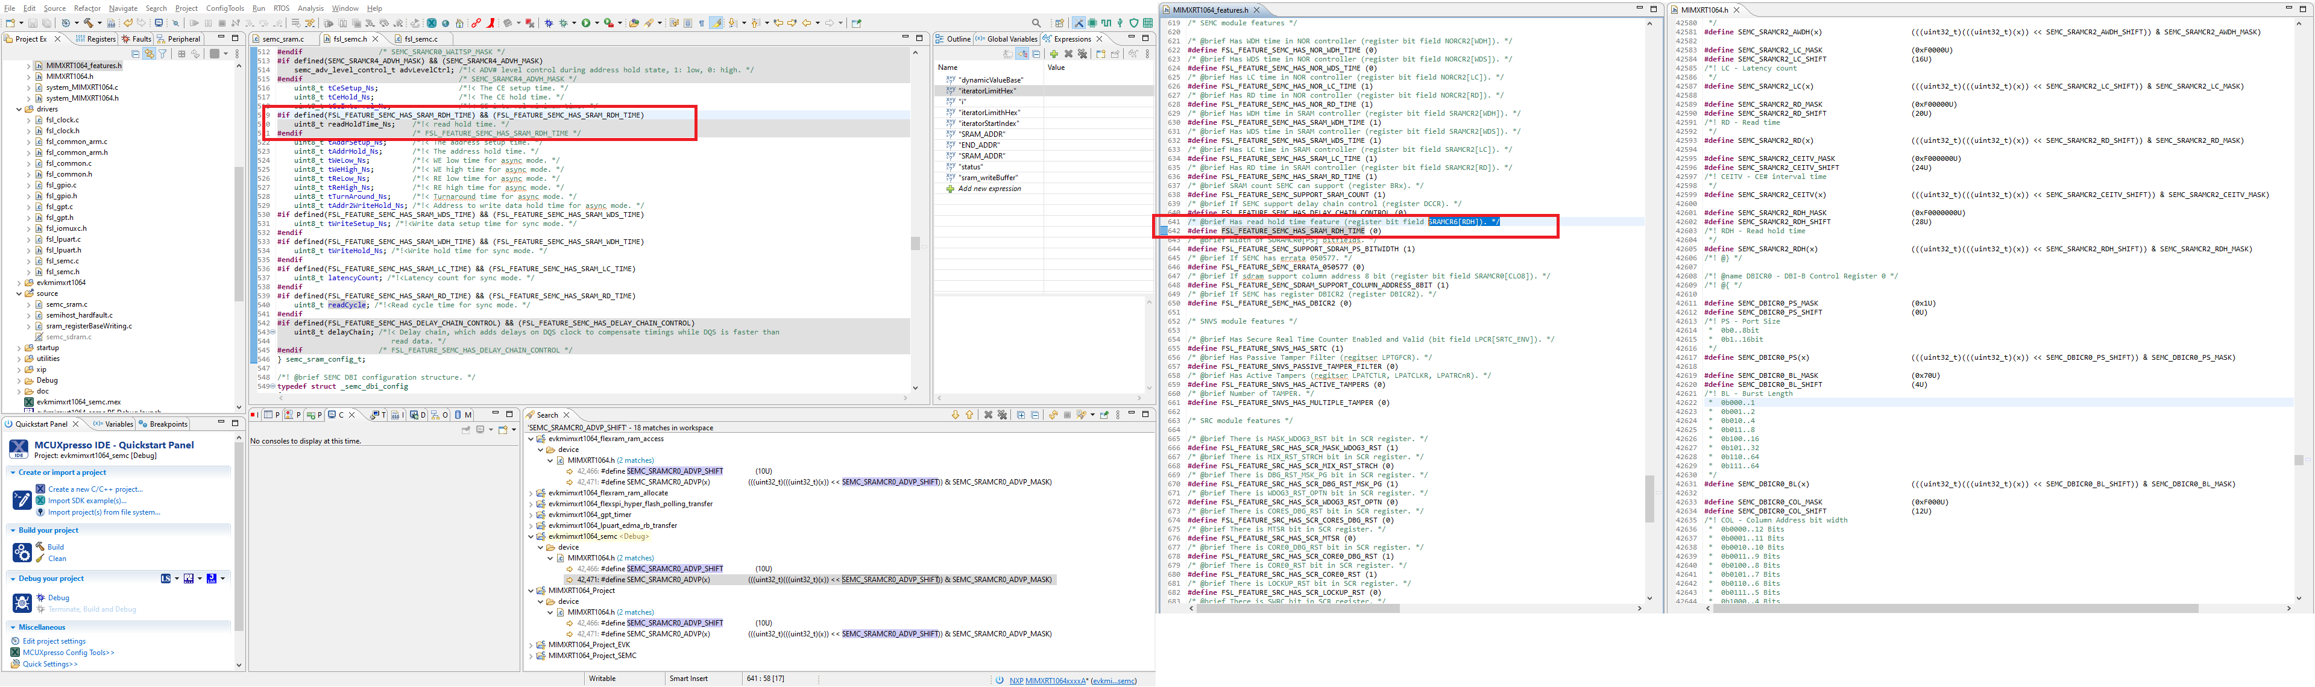2315x687 pixels.
Task: Collapse the drivers folder in Project Explorer
Action: pos(20,108)
